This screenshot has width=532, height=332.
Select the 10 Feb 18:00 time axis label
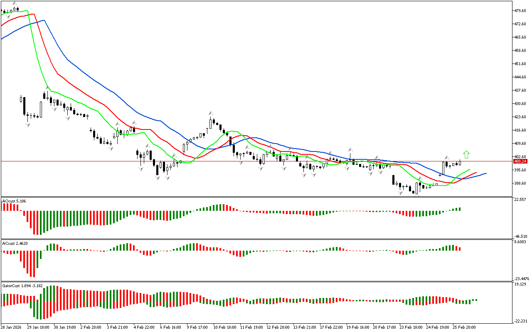(x=225, y=327)
